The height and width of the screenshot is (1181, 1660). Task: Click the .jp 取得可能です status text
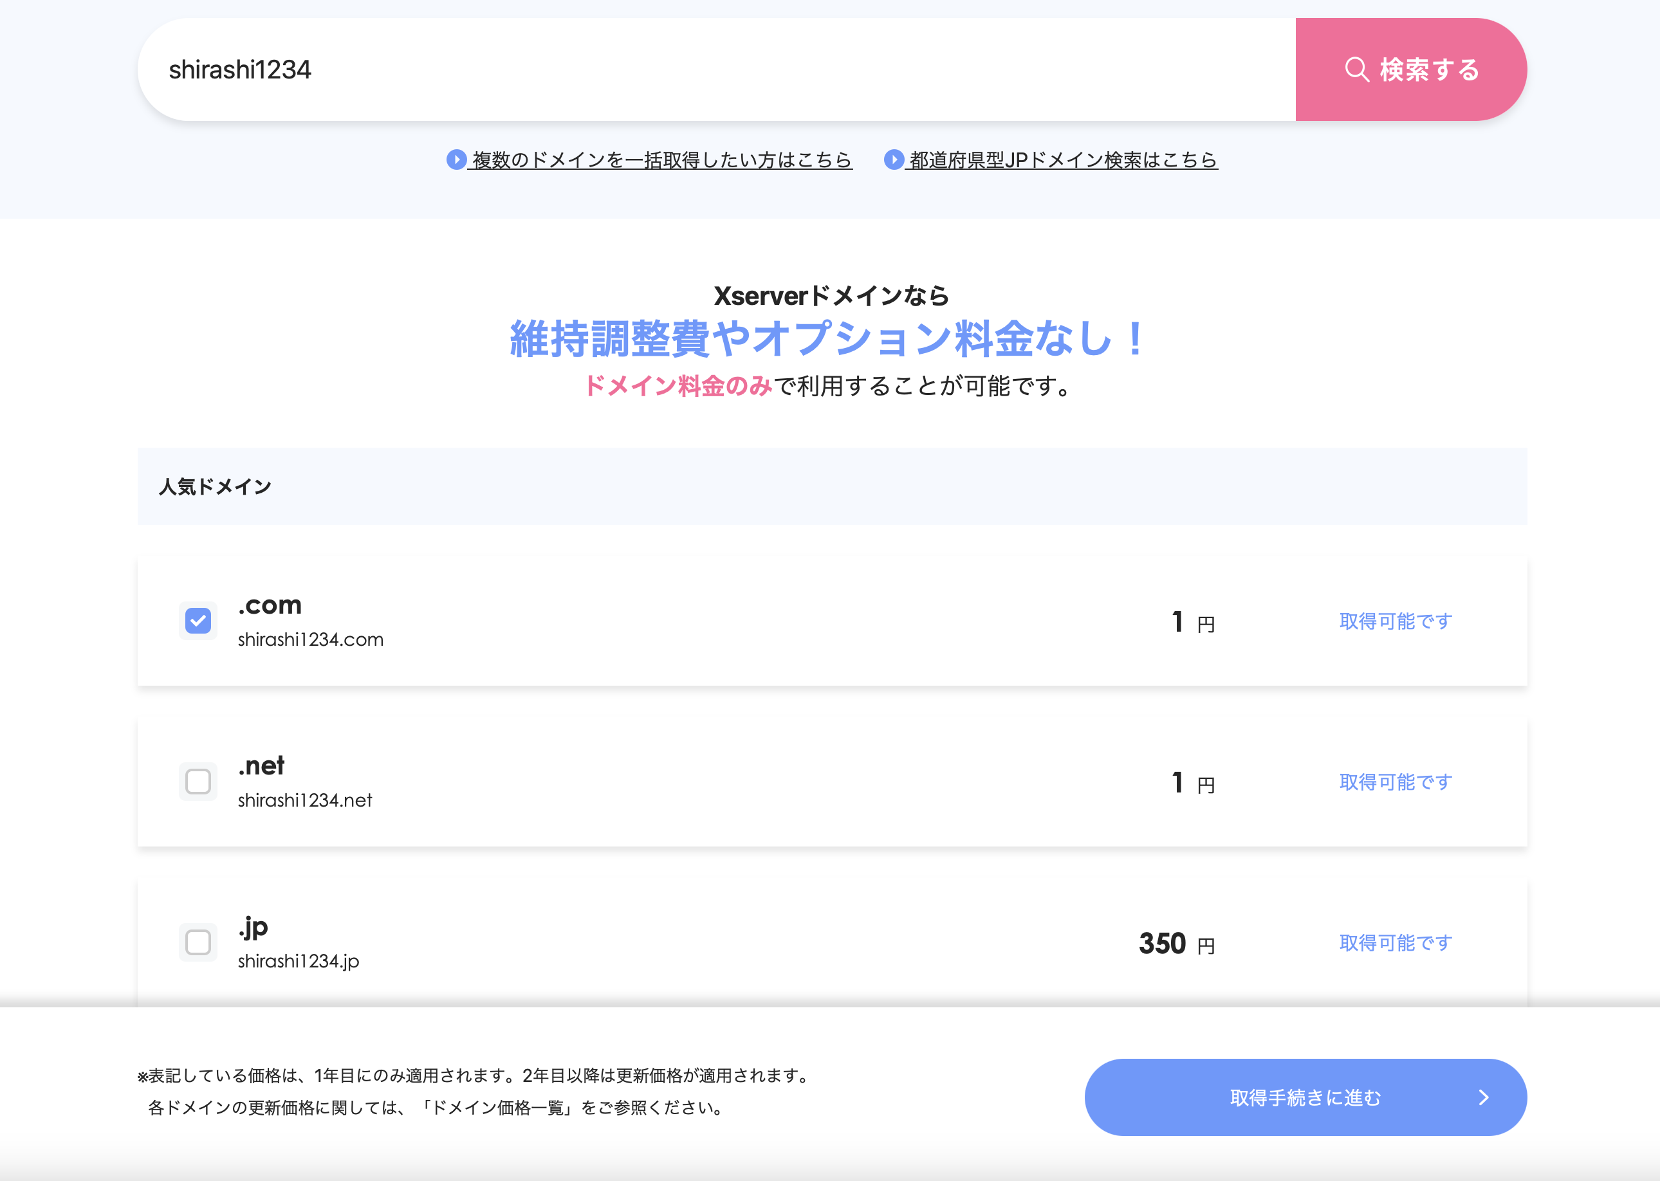click(1395, 942)
